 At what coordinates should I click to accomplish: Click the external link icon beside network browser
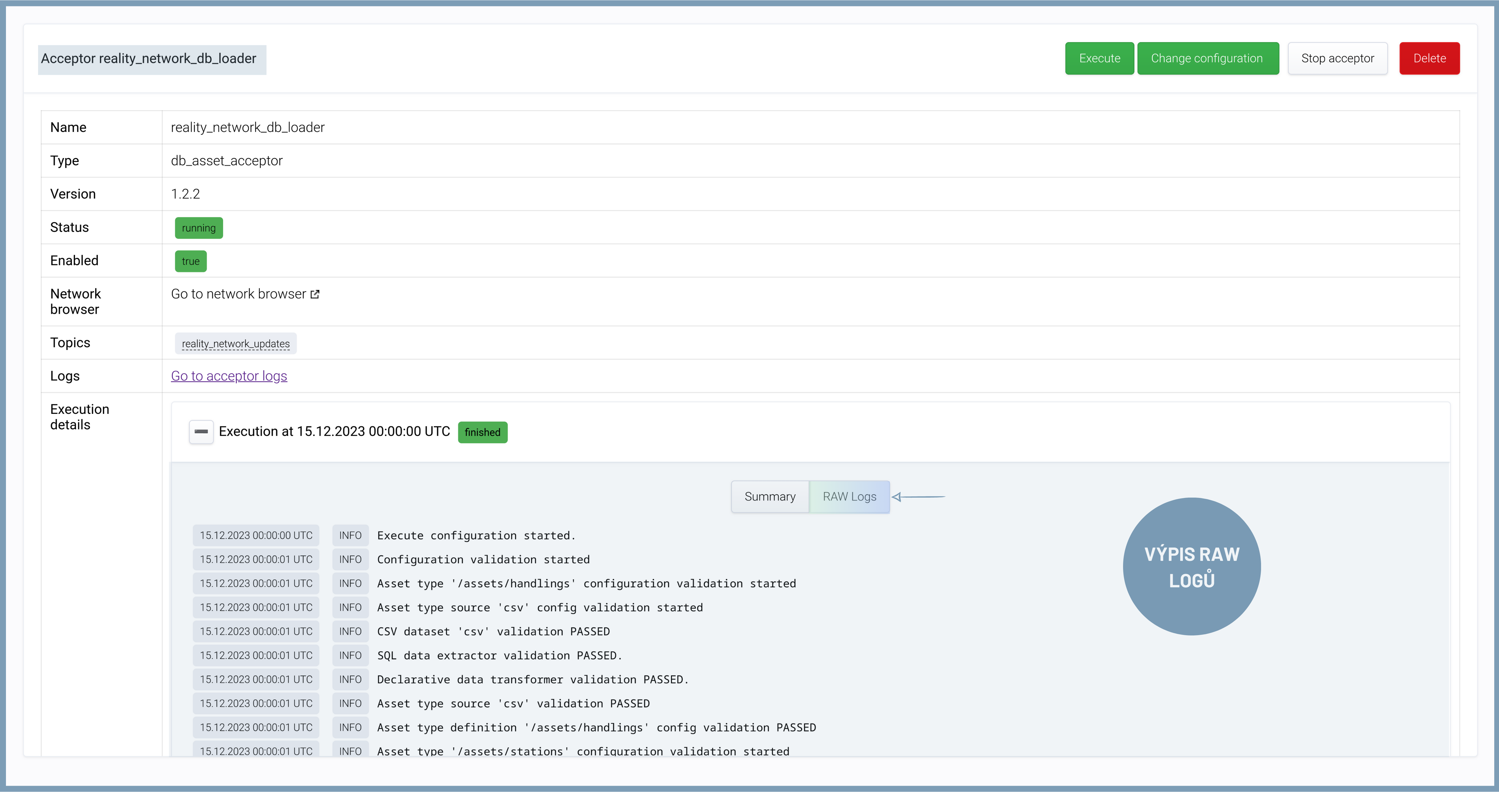tap(315, 294)
